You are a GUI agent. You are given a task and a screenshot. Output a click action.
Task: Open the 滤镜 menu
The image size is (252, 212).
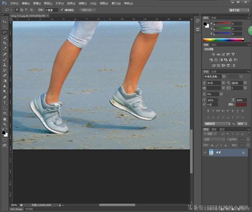click(82, 3)
